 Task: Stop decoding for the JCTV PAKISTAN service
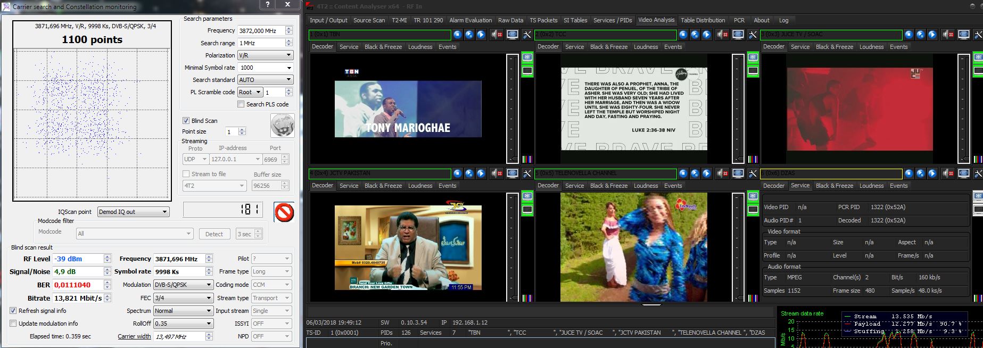458,173
